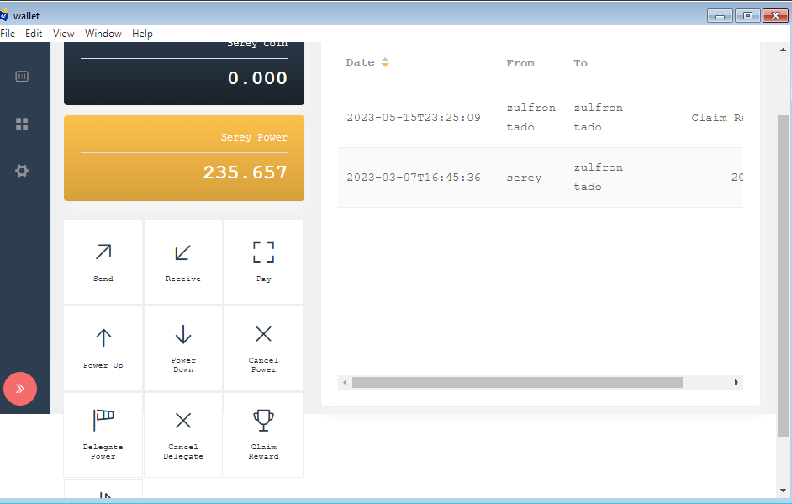Click the 'serey' sender cell
Screen dimensions: 792x504
[524, 178]
